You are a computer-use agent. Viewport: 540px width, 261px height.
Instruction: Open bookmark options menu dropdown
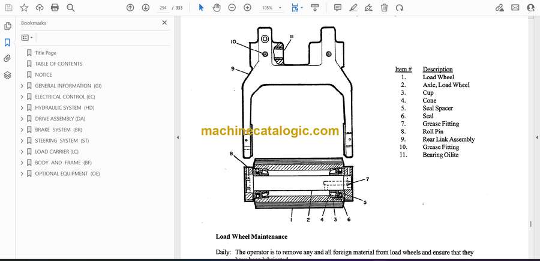(27, 38)
